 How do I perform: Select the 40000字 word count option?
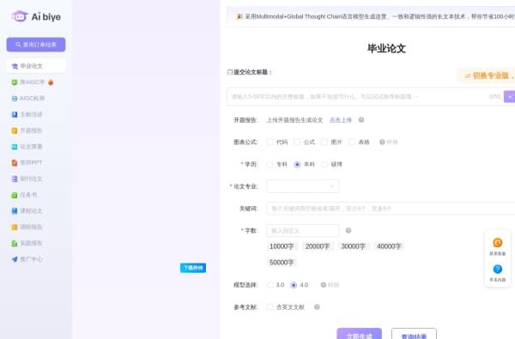point(389,246)
